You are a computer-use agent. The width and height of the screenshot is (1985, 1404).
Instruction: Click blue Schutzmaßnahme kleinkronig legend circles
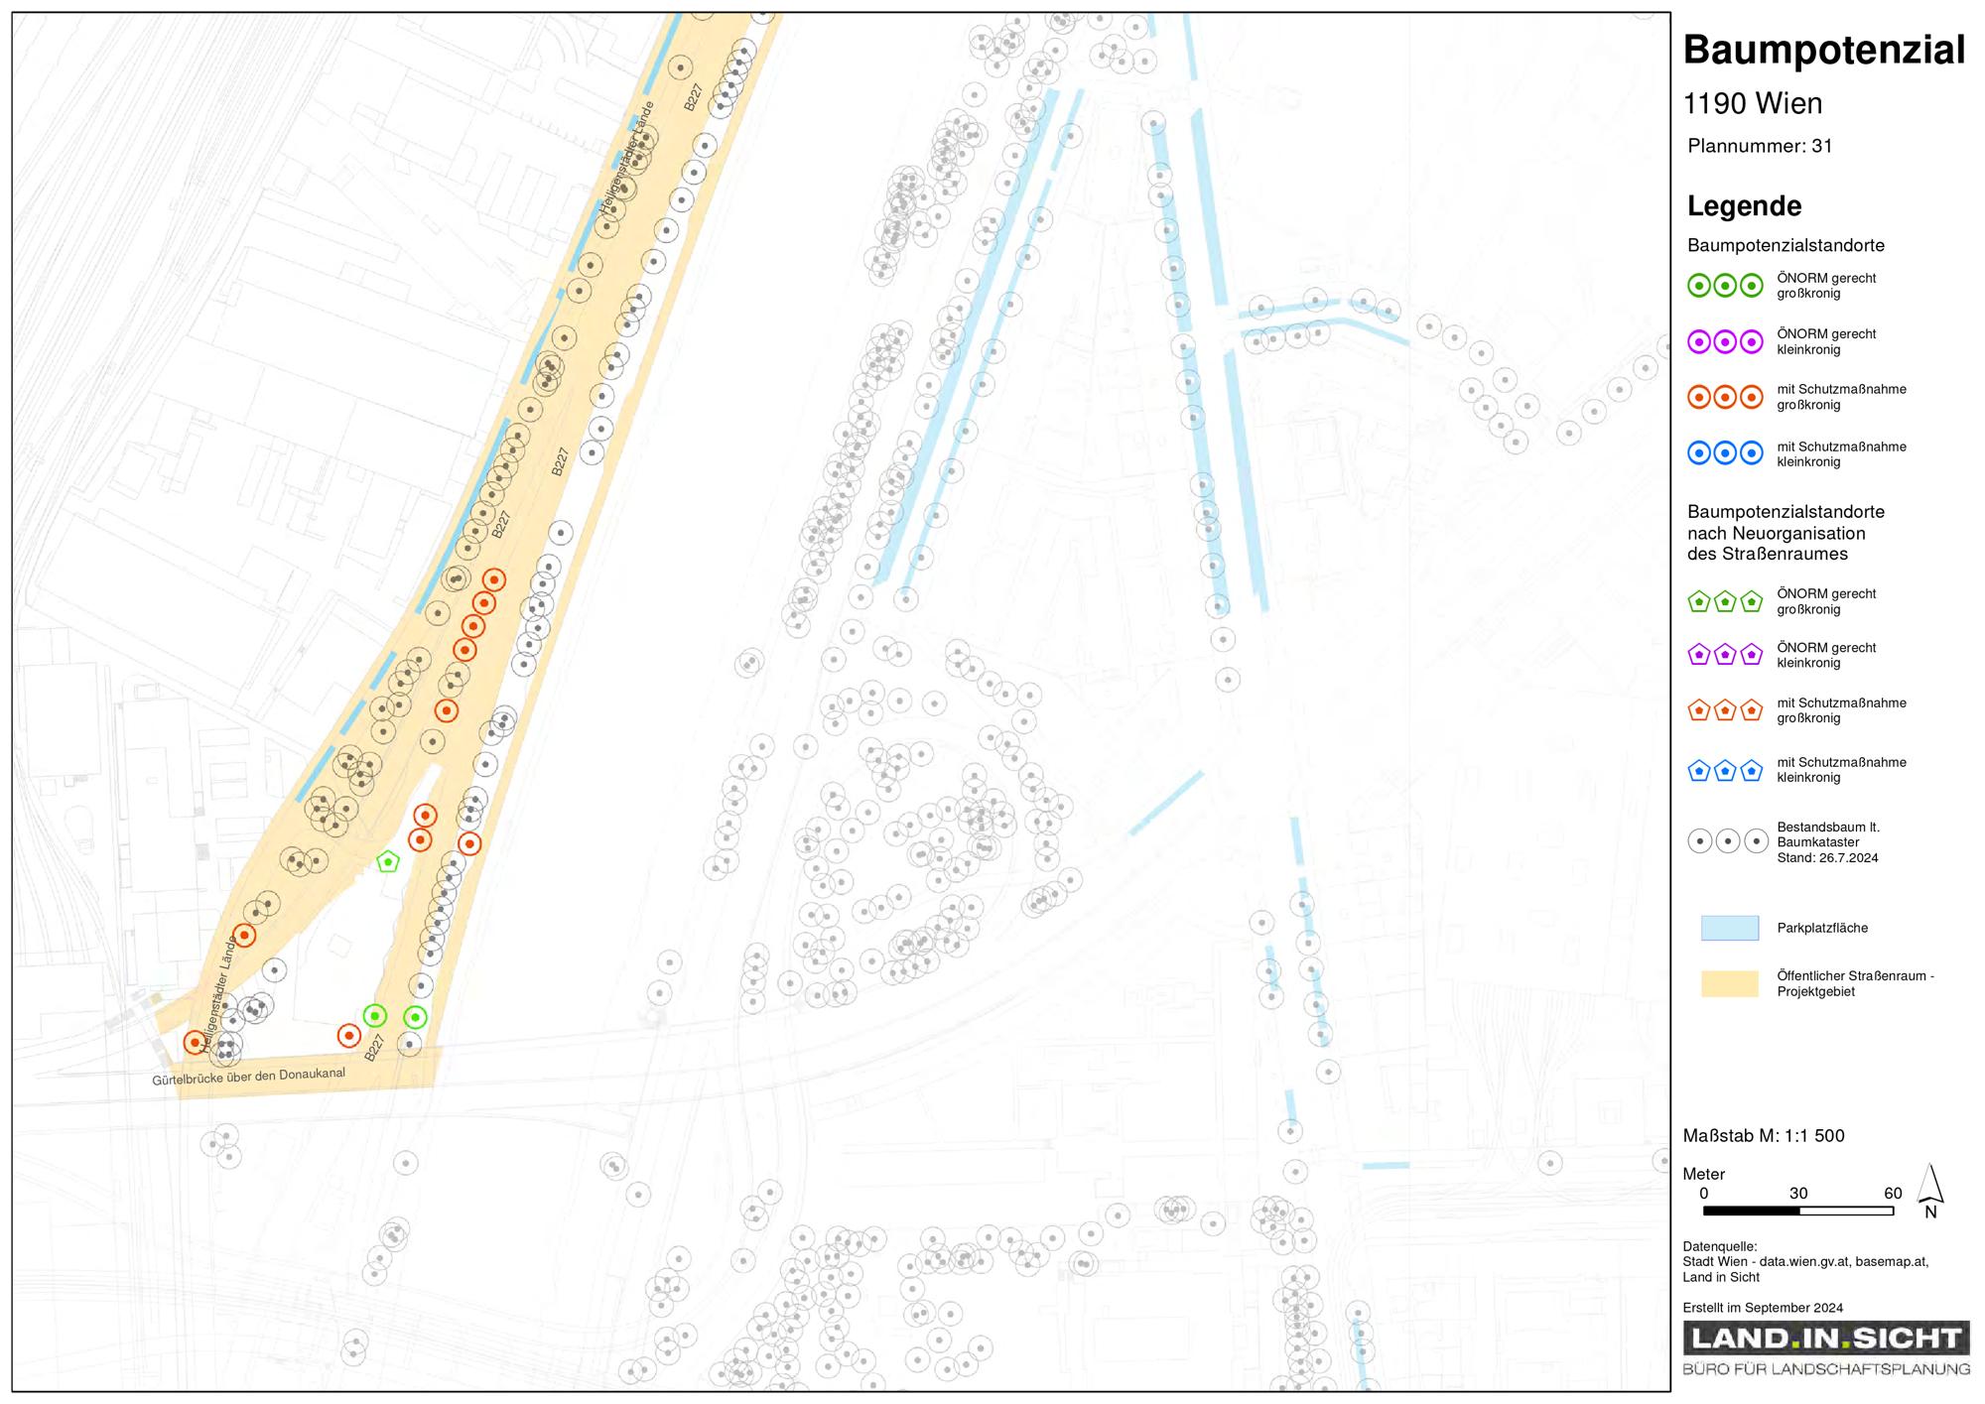tap(1725, 453)
